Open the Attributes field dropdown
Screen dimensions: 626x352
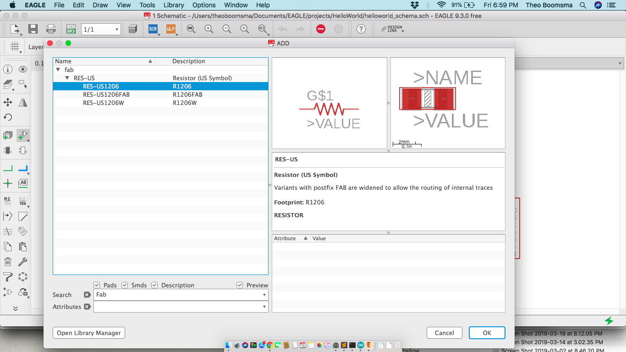point(264,307)
